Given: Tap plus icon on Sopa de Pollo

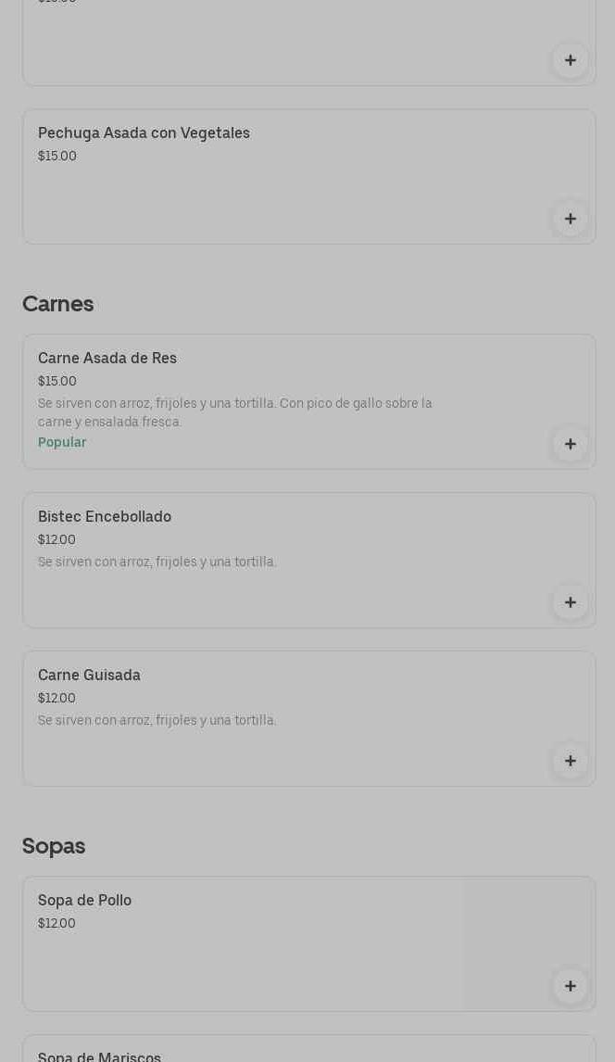Looking at the screenshot, I should pyautogui.click(x=570, y=986).
